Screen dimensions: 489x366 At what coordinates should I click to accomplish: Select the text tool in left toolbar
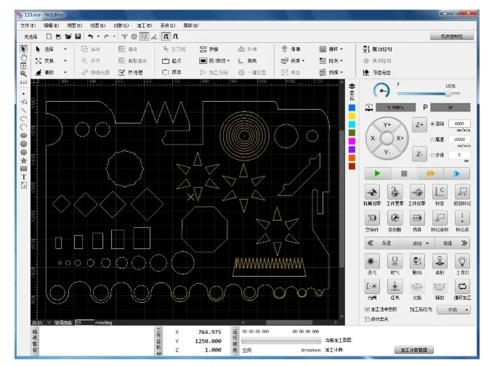click(23, 177)
